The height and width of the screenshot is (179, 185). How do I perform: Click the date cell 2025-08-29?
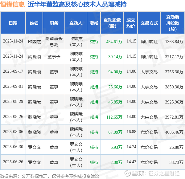(x=13, y=102)
